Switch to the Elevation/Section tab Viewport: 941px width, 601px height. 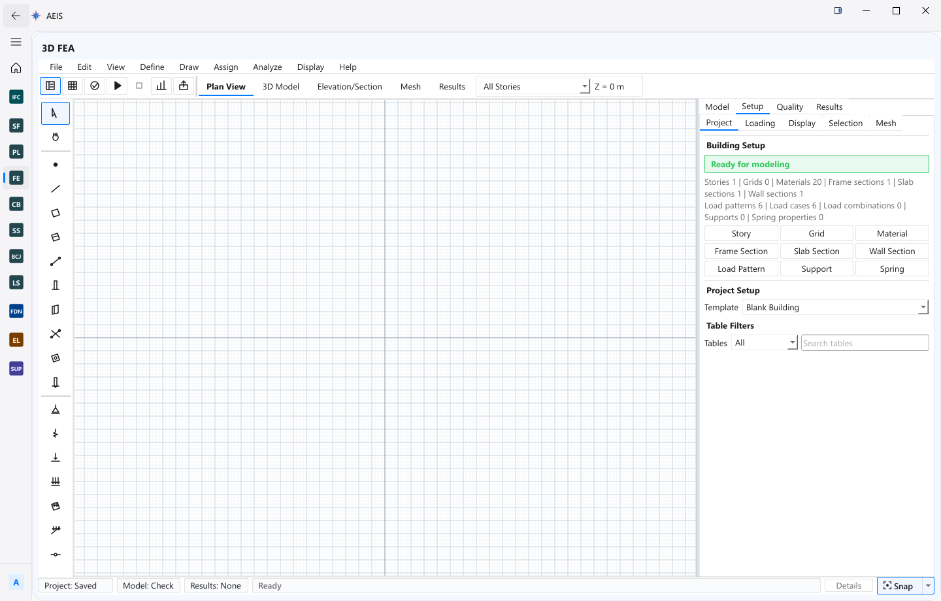(x=350, y=86)
